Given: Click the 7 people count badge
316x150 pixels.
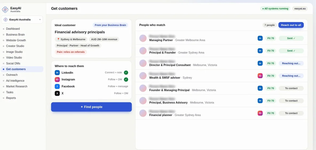Looking at the screenshot, I should [270, 25].
